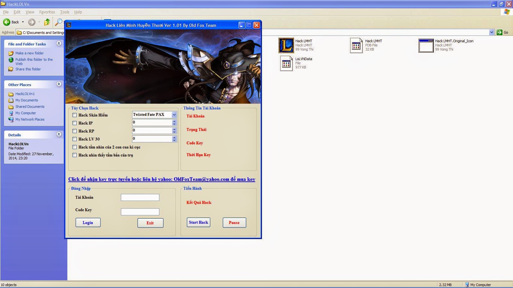Select the Hack LMHT.Original_Icon file icon
513x288 pixels.
coord(426,45)
